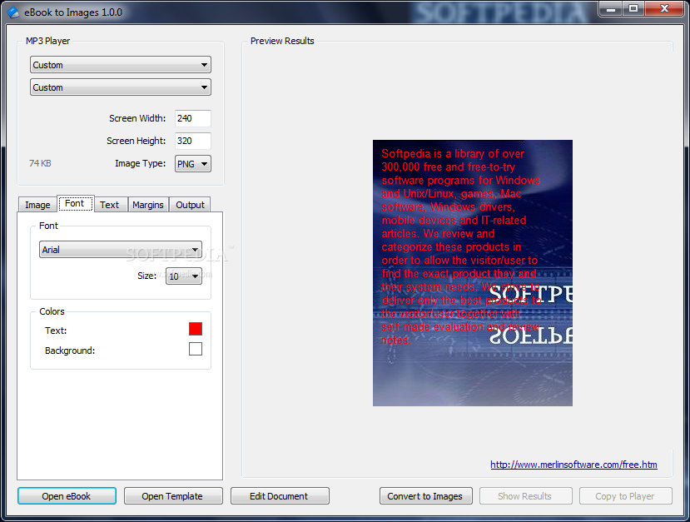Open the first Custom player dropdown

point(121,65)
